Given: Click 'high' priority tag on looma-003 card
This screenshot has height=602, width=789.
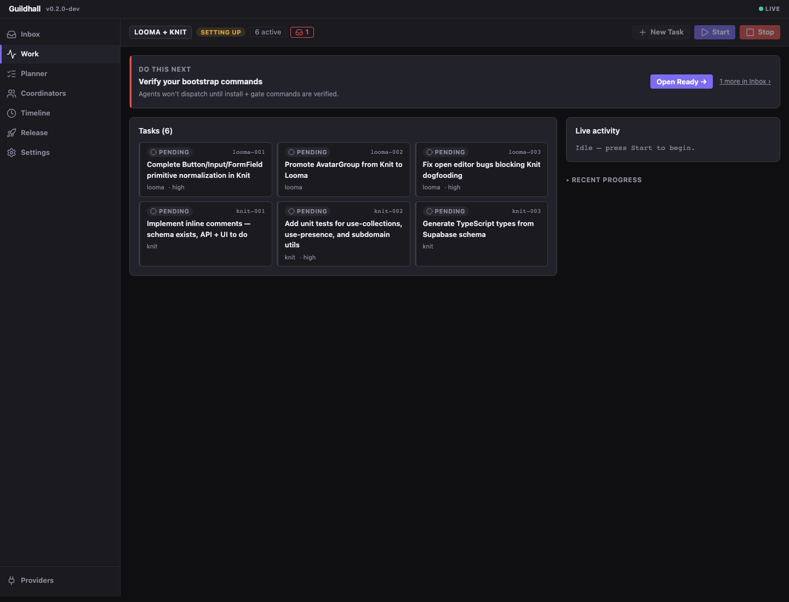Looking at the screenshot, I should pos(454,187).
